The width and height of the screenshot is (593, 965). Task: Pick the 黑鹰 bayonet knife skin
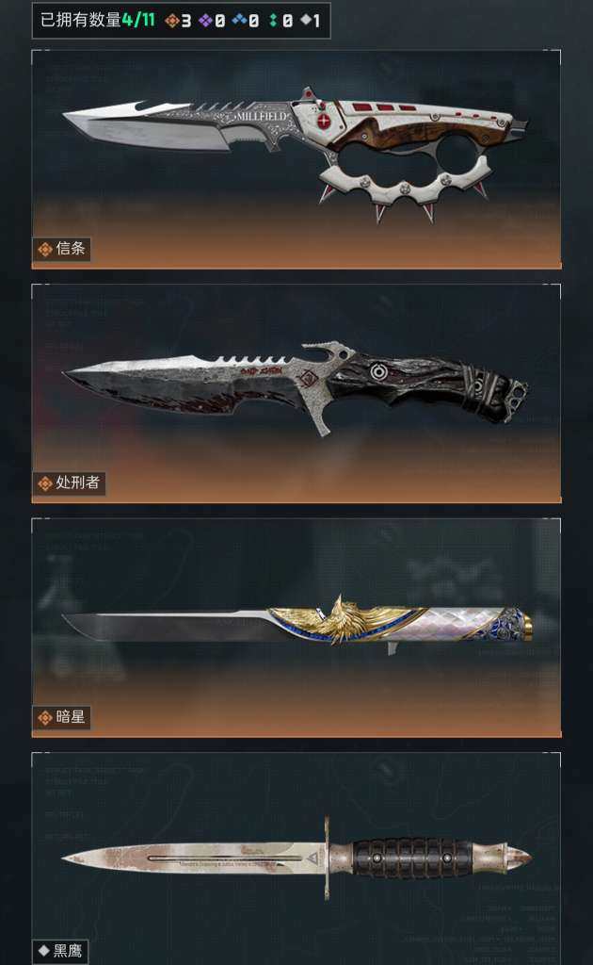[x=296, y=859]
